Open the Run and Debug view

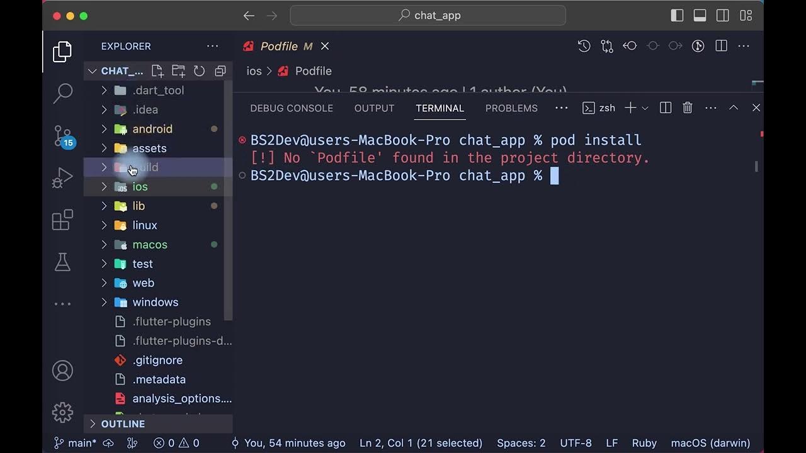[x=62, y=178]
